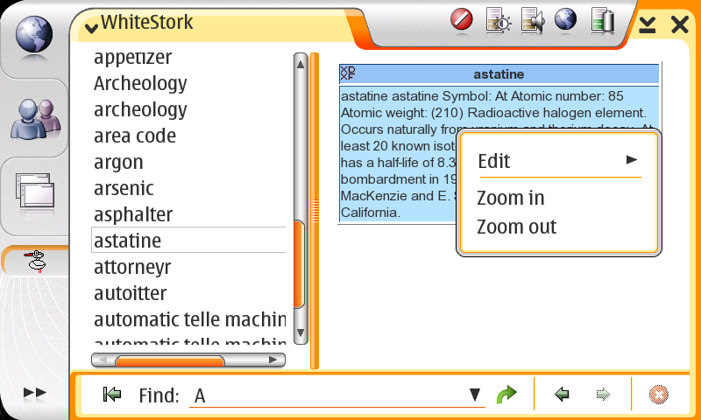Screen dimensions: 701x420
Task: Open the display brightness status icon
Action: (x=498, y=20)
